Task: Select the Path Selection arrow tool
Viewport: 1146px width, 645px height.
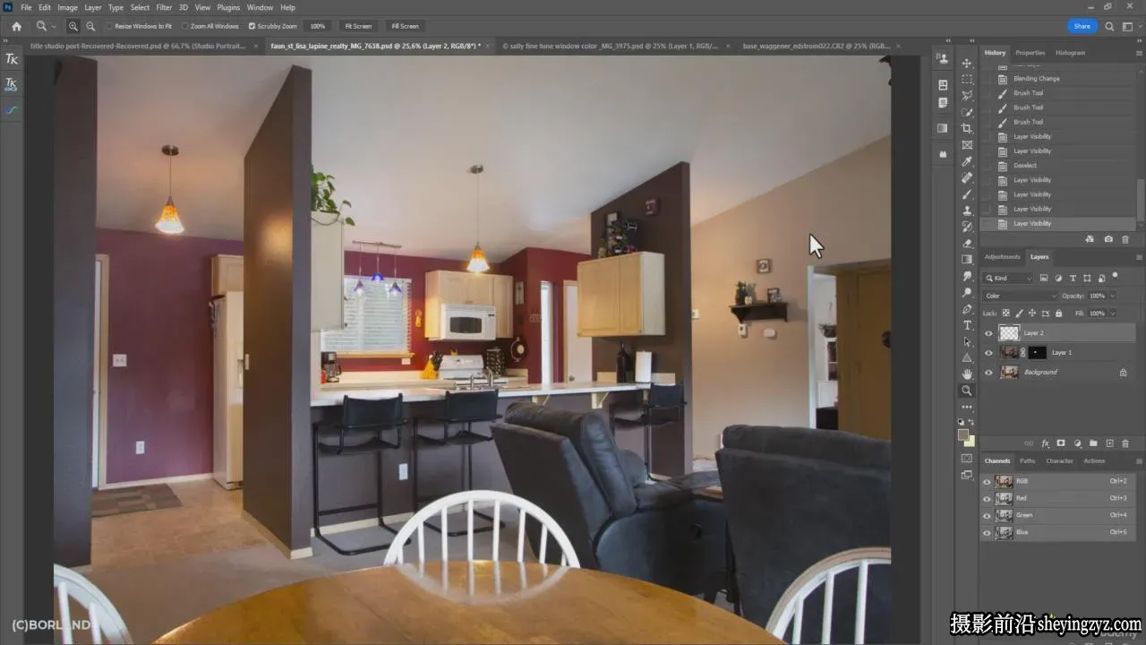Action: (x=967, y=341)
